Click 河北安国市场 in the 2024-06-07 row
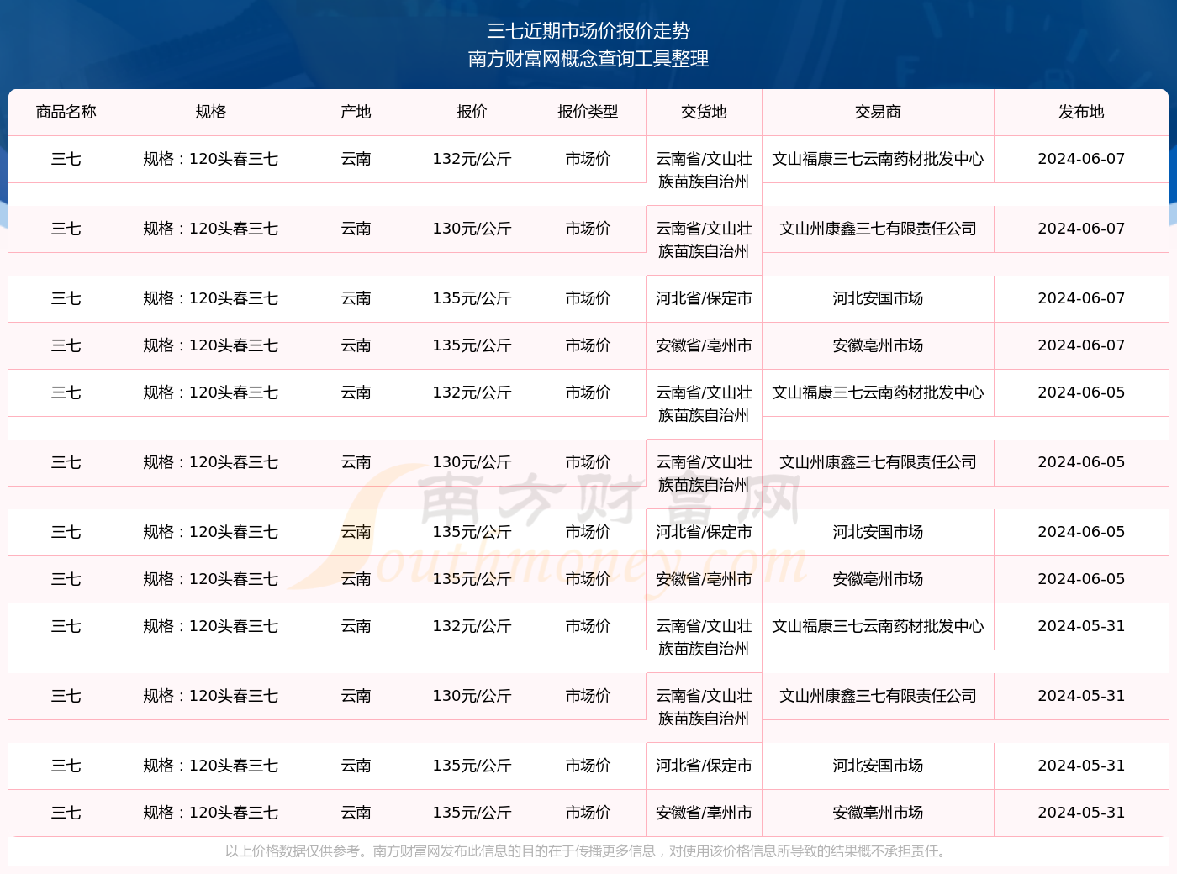The height and width of the screenshot is (874, 1177). (879, 298)
